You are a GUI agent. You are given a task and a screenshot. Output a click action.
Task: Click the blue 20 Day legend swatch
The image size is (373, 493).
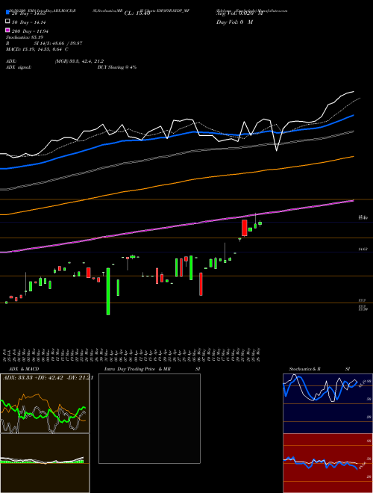click(x=7, y=13)
